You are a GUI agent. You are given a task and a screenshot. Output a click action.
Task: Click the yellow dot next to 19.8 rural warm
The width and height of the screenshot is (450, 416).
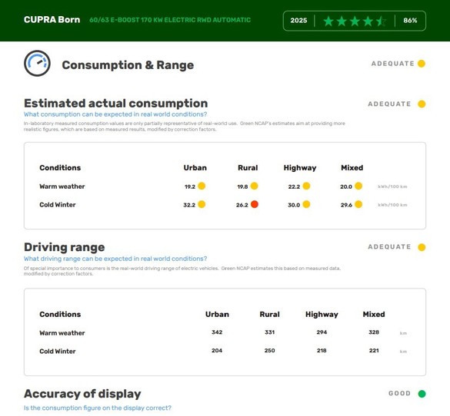click(x=255, y=186)
